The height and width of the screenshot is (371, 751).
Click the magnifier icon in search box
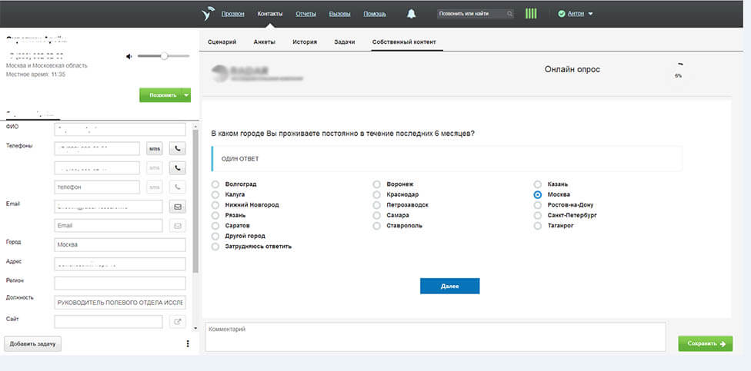coord(509,14)
